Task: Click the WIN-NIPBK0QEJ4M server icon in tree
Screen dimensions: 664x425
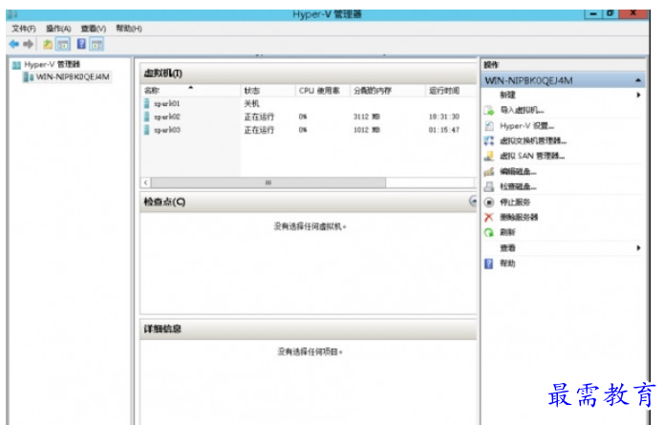Action: [x=29, y=77]
